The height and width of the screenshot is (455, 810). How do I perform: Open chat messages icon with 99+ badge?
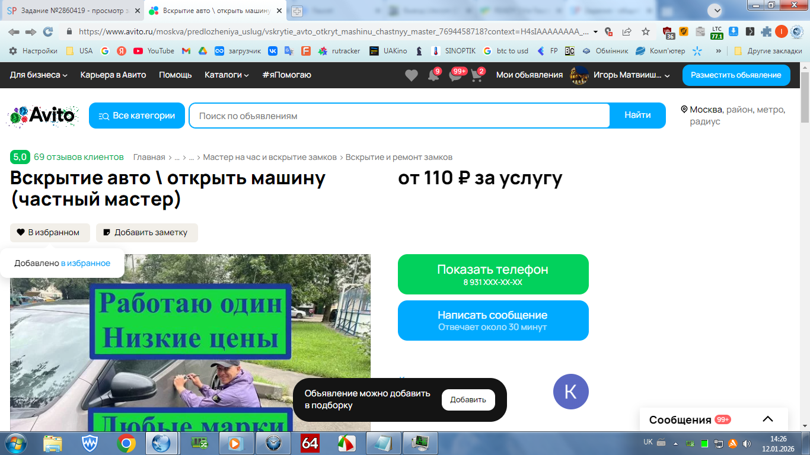(x=456, y=75)
